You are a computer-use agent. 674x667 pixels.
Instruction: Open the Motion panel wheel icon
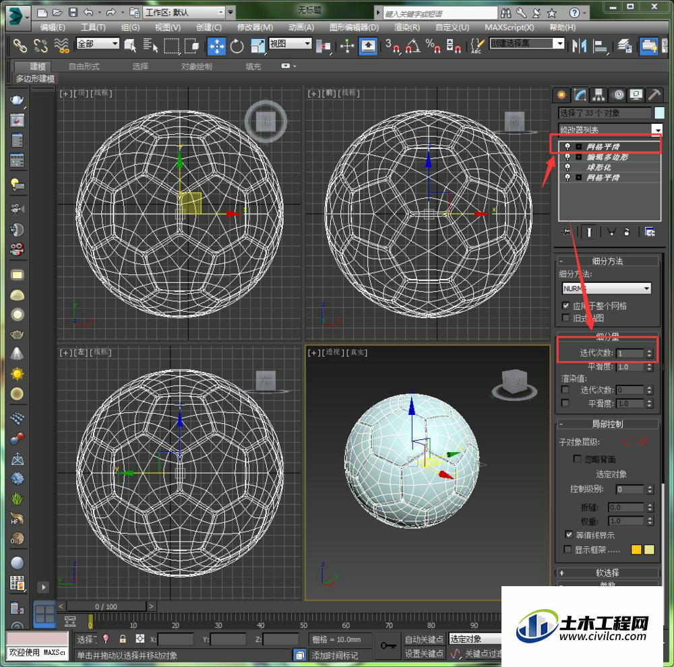click(x=618, y=95)
